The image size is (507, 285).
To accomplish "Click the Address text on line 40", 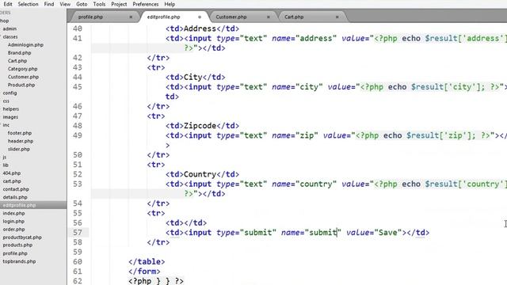I will tap(200, 28).
